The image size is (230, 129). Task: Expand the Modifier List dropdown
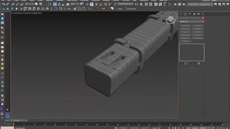192,21
